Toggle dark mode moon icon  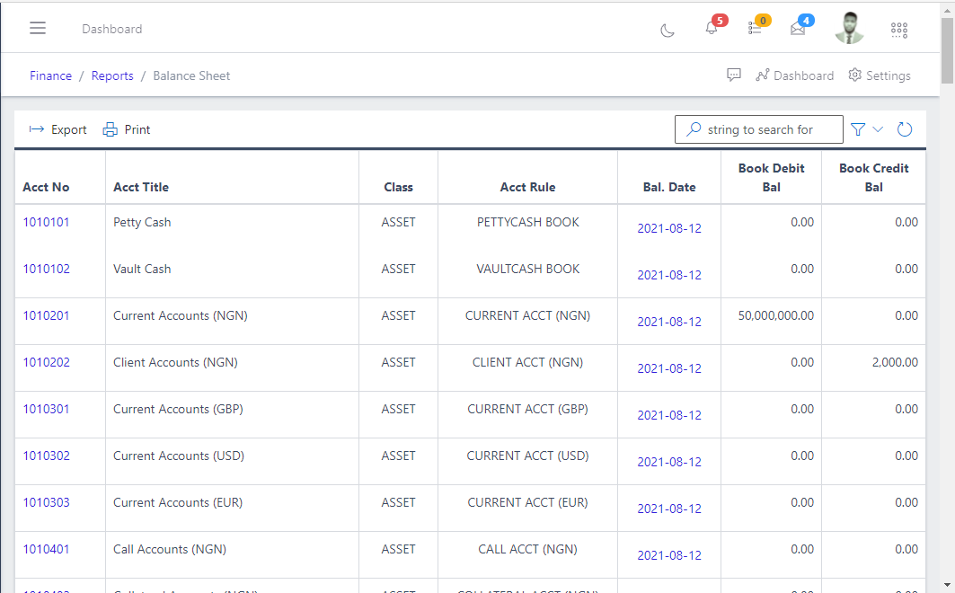click(668, 30)
